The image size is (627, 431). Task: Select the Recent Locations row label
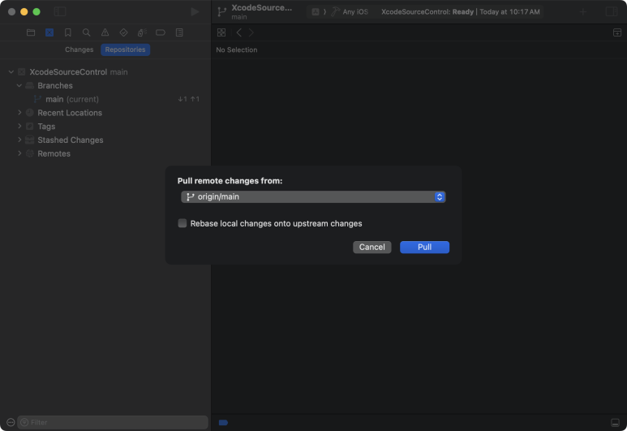click(70, 113)
